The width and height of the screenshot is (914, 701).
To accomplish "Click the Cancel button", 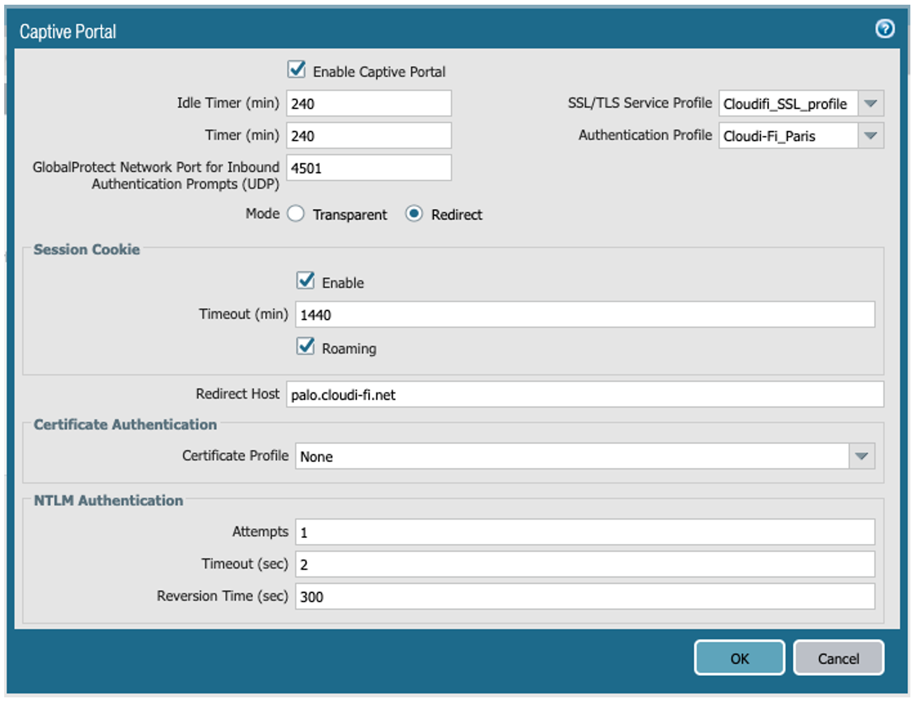I will (x=838, y=658).
